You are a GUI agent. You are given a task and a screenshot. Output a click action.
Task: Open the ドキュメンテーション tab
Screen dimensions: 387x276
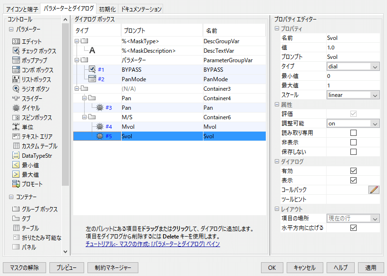pyautogui.click(x=141, y=9)
